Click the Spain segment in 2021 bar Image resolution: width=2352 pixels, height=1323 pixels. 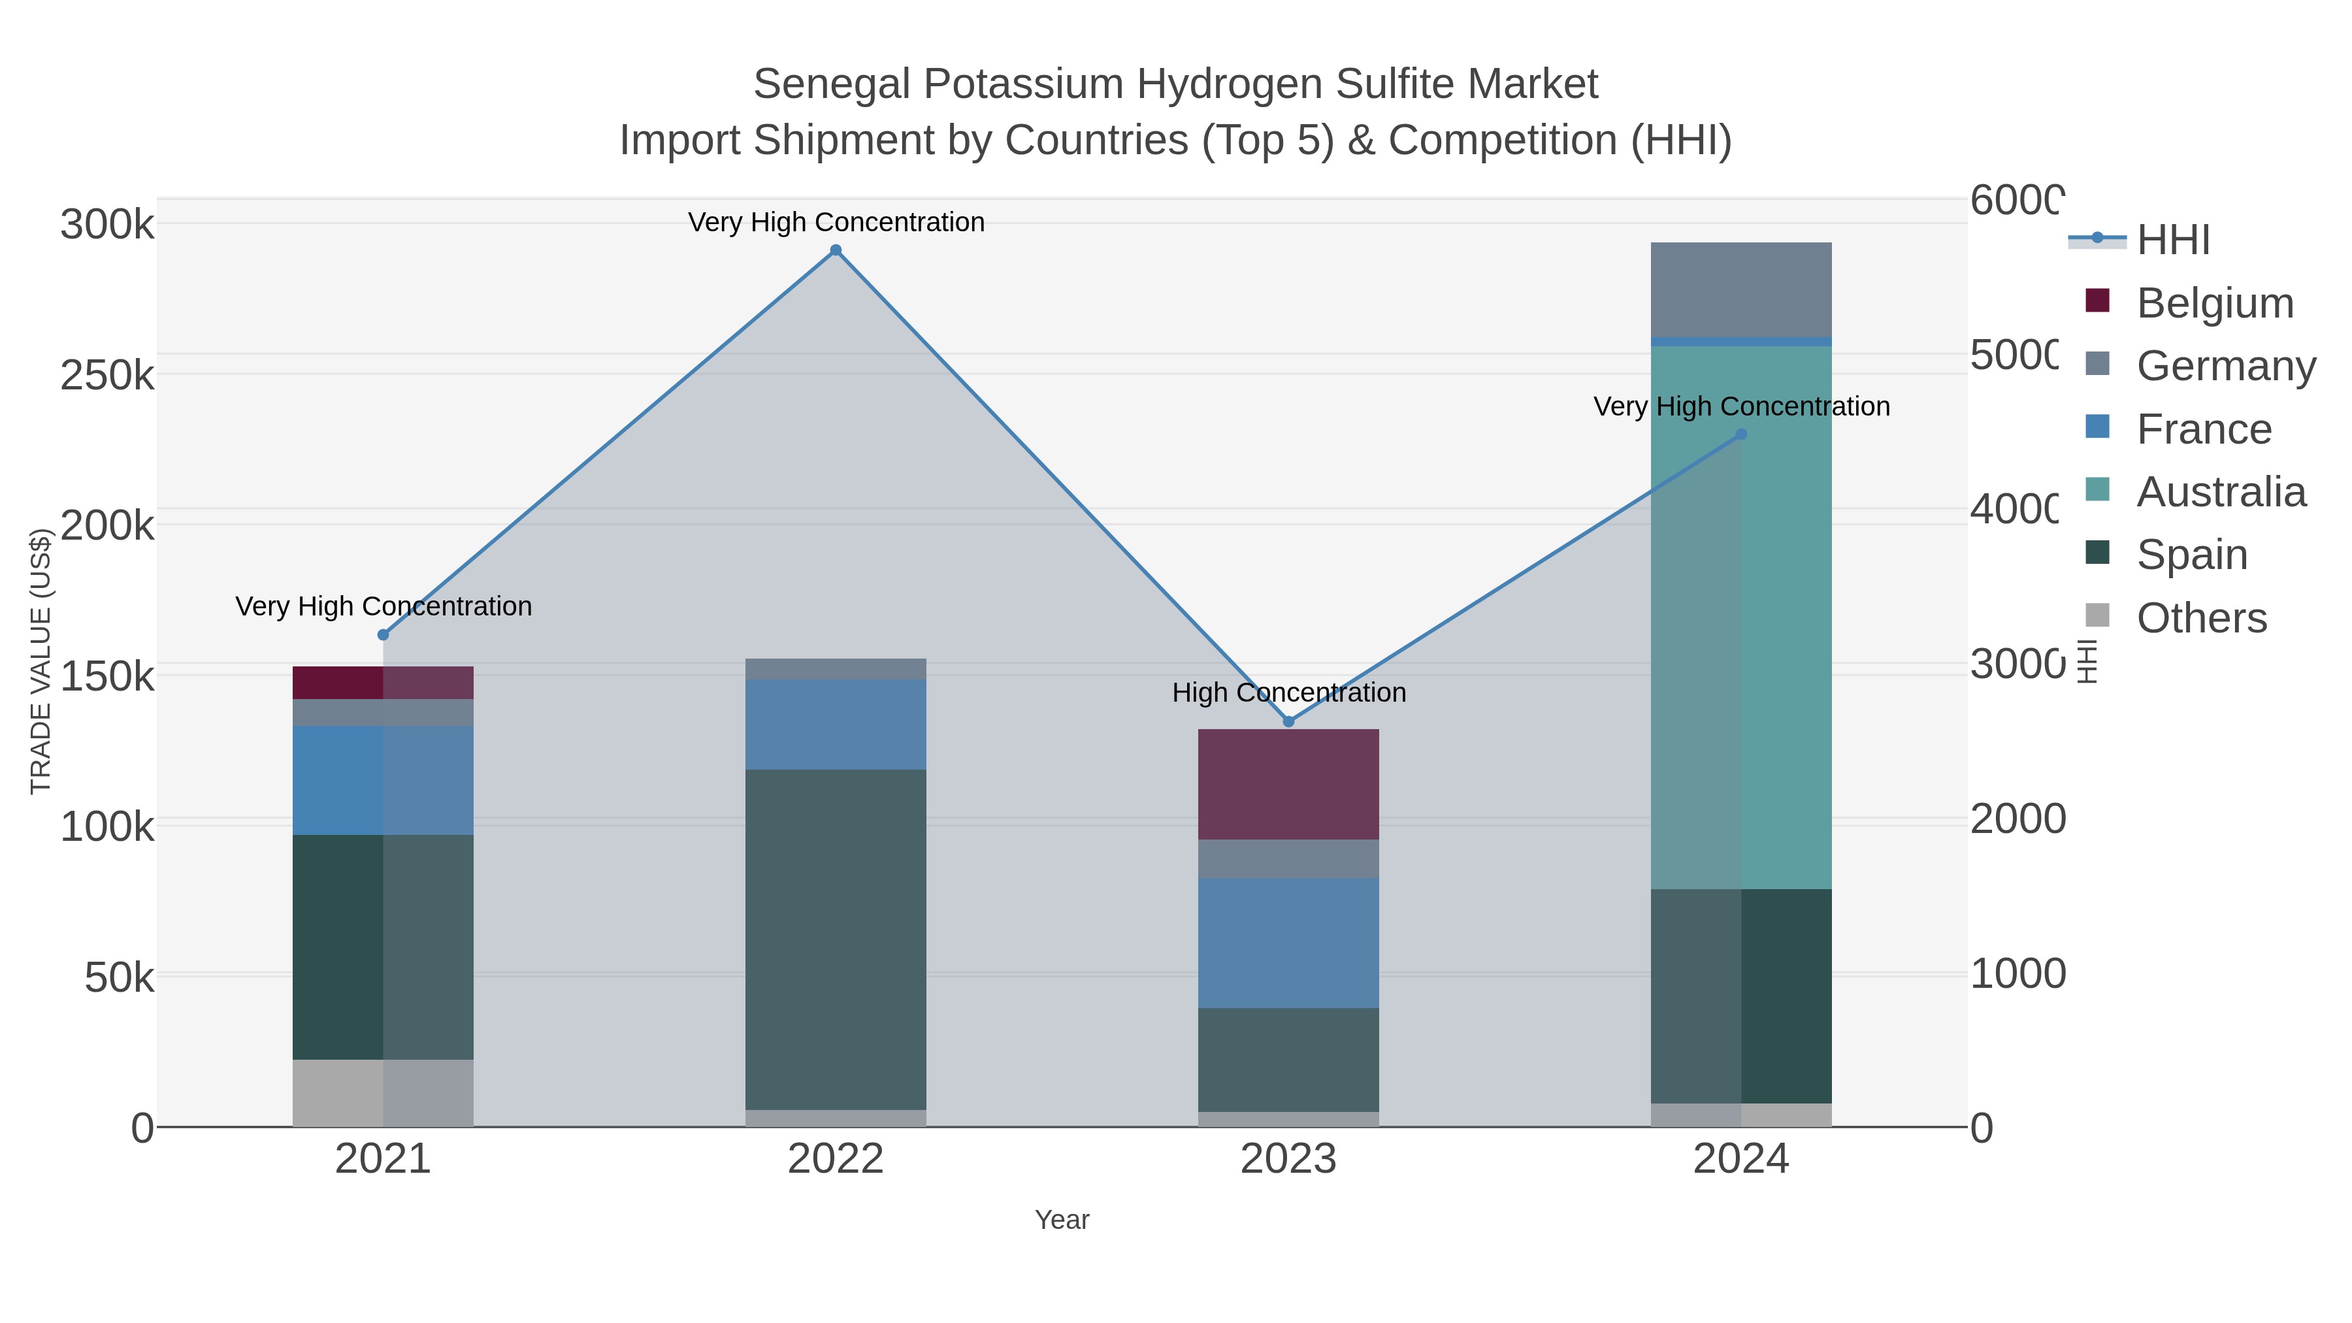(x=383, y=948)
